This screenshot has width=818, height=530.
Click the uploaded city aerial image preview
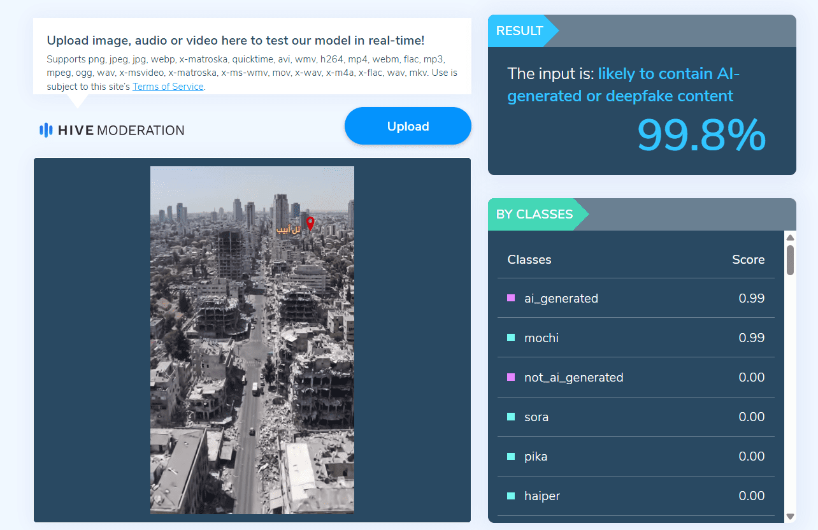click(x=252, y=340)
